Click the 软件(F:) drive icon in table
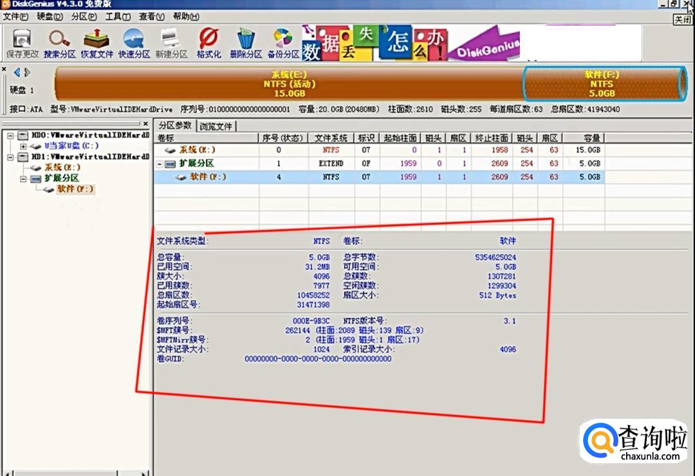695x476 pixels. click(181, 177)
